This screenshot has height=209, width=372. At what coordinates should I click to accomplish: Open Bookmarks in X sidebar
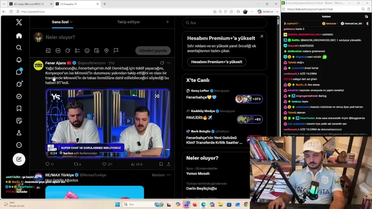[19, 109]
